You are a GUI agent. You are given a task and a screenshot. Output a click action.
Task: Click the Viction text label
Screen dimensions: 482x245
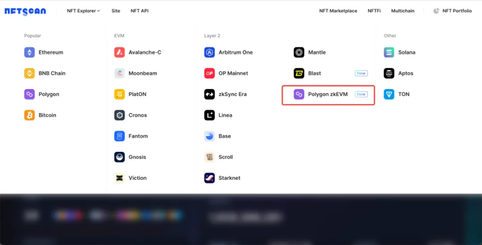(x=137, y=178)
